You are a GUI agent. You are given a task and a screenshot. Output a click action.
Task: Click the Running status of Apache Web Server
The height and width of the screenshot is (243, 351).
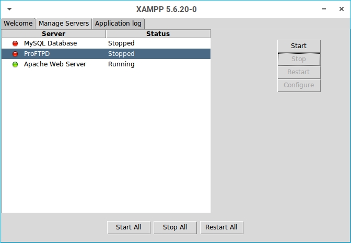point(121,64)
